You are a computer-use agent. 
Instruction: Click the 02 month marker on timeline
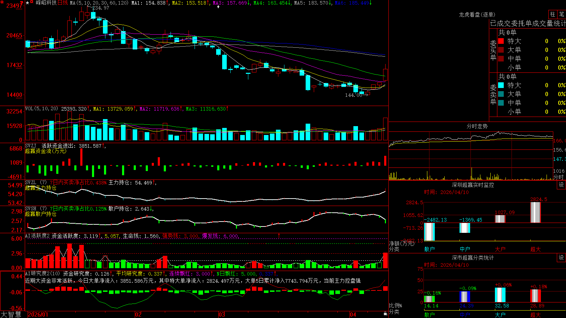click(138, 314)
